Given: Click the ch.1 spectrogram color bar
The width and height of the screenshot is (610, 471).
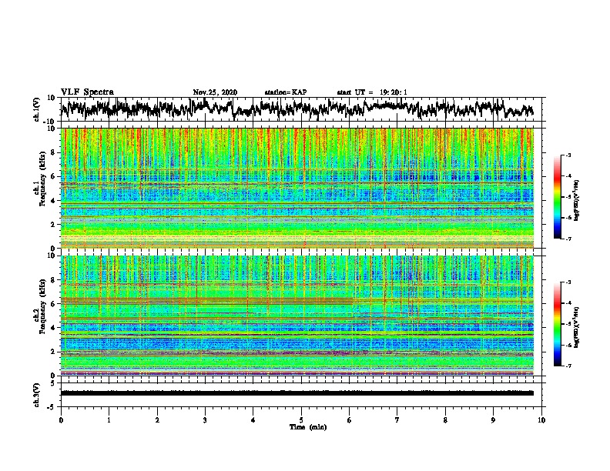Looking at the screenshot, I should (558, 197).
